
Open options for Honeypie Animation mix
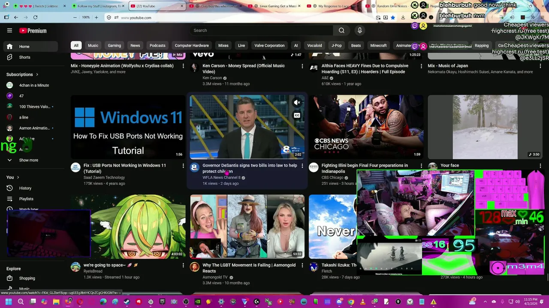coord(183,66)
